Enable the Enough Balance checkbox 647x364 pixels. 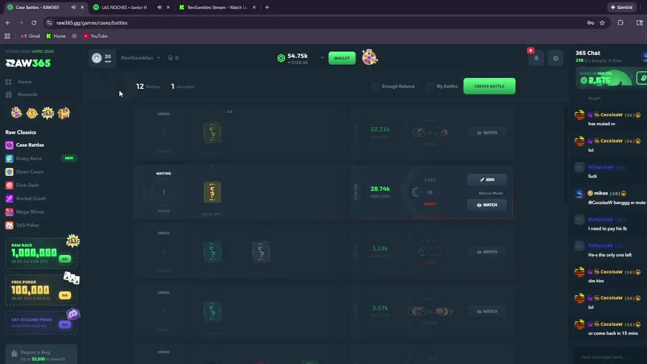pos(375,86)
